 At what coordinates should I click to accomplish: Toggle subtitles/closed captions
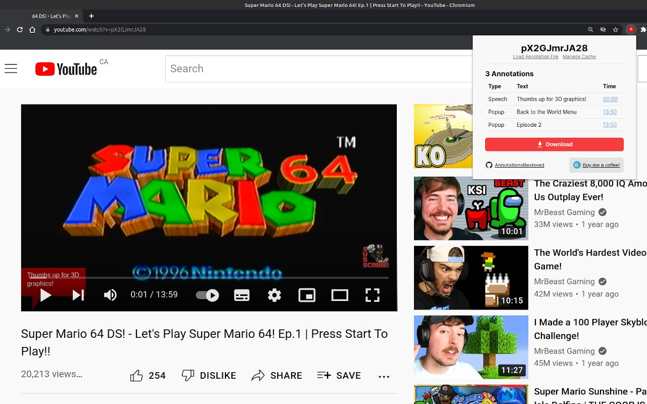(x=242, y=295)
